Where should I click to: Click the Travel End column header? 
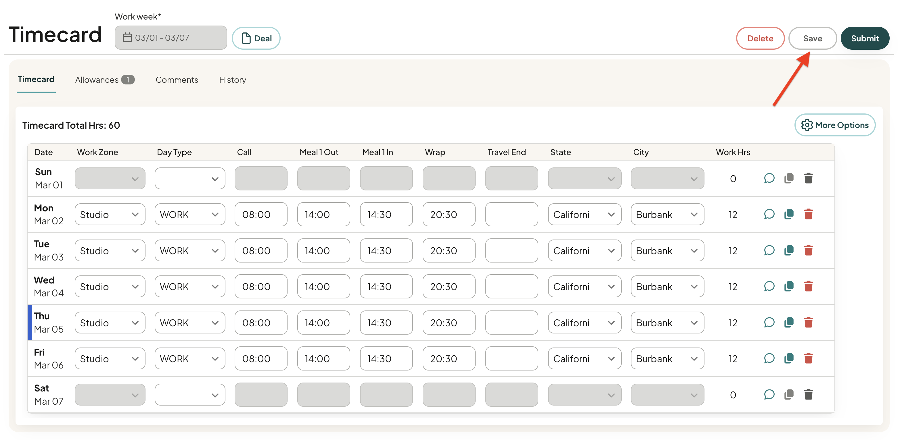click(x=506, y=152)
